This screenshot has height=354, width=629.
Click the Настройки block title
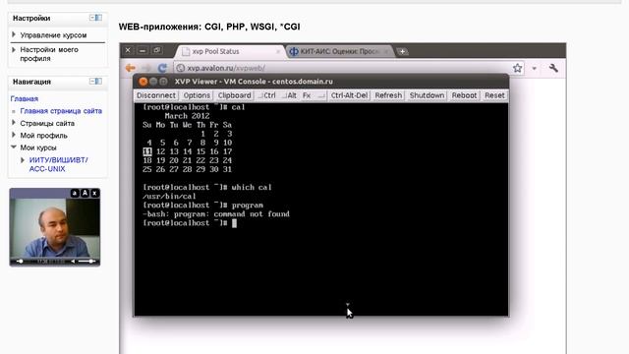click(31, 18)
